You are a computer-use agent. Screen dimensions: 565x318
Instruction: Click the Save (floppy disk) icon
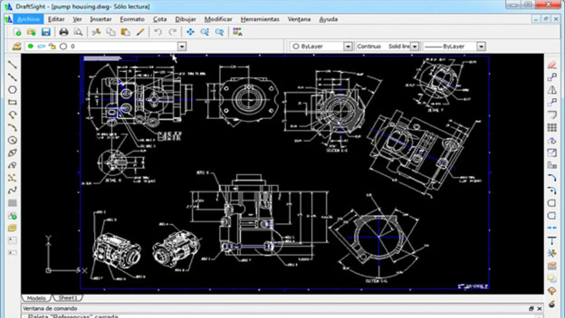coord(46,32)
